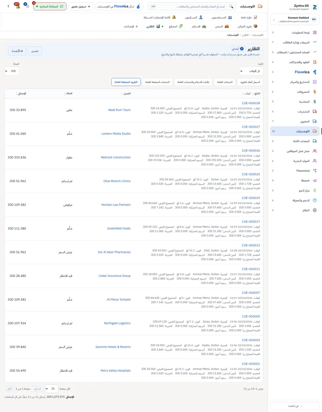
Task: Click the search input field
Action: tap(192, 6)
